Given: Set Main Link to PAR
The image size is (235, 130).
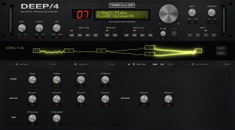Looking at the screenshot, I should (x=115, y=35).
